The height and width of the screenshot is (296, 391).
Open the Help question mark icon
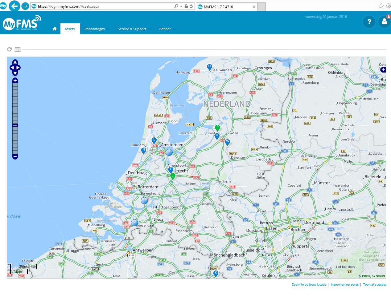369,22
